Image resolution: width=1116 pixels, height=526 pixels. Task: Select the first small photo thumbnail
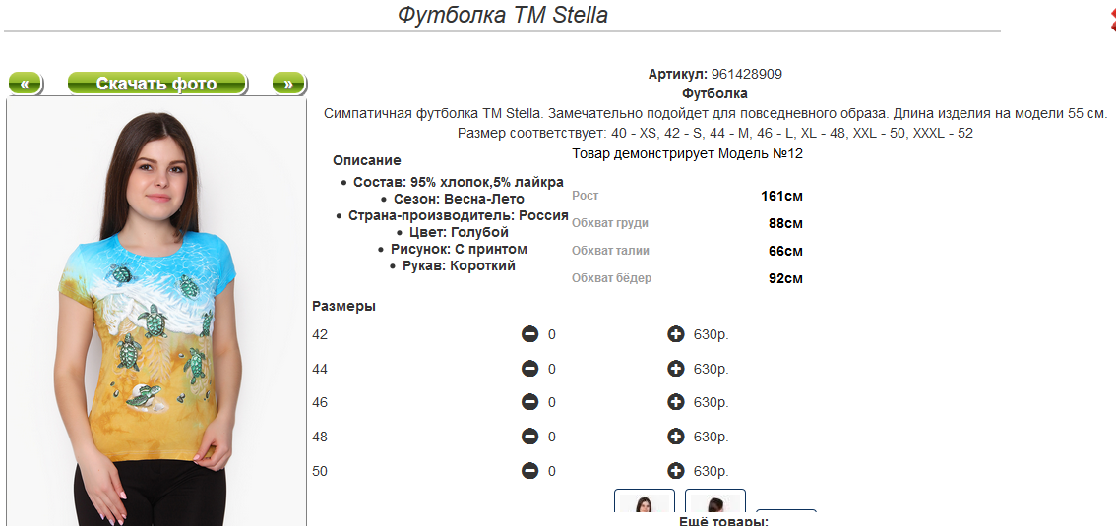click(645, 502)
